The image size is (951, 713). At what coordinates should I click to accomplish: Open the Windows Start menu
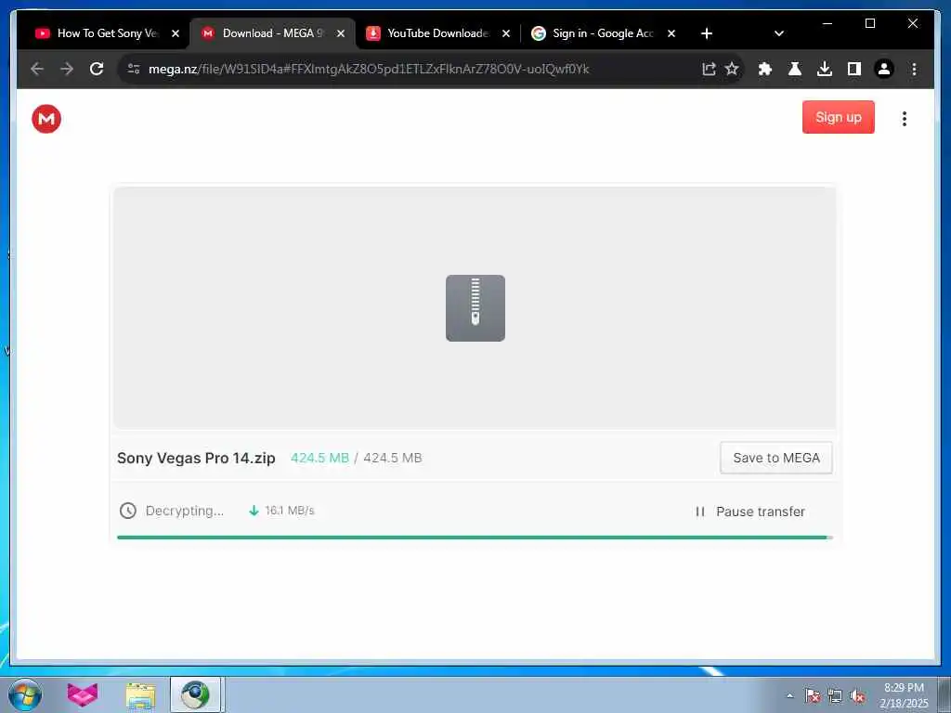point(25,694)
